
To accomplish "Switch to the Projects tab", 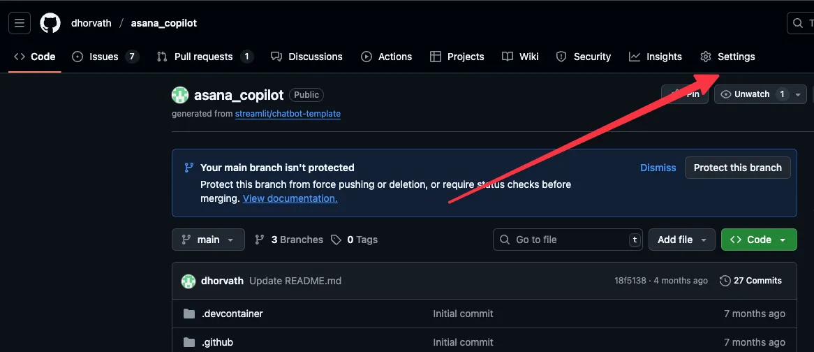I will coord(457,57).
